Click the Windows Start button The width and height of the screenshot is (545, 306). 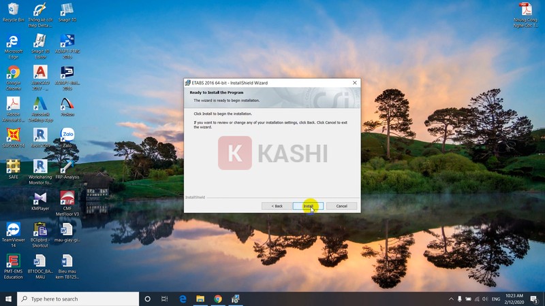(x=8, y=299)
